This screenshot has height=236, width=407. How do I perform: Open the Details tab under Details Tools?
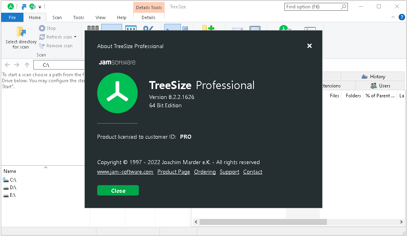pos(148,17)
